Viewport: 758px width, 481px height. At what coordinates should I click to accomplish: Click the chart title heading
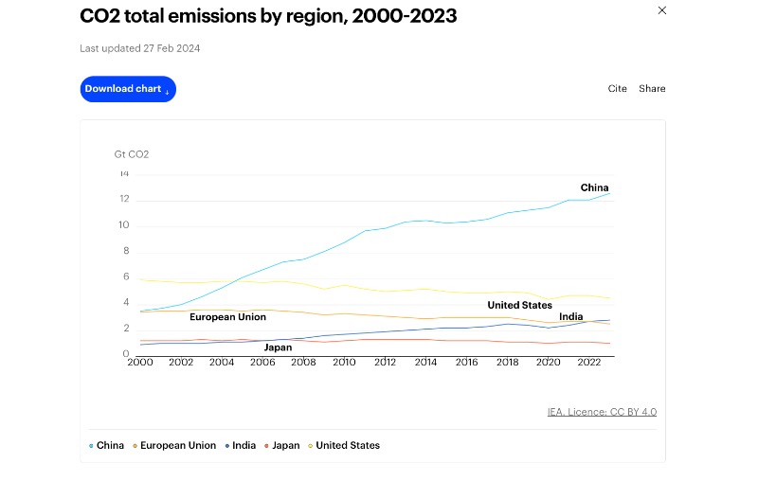tap(269, 16)
